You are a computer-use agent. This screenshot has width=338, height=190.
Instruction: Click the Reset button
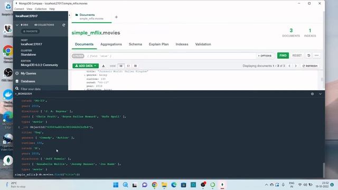pyautogui.click(x=297, y=55)
